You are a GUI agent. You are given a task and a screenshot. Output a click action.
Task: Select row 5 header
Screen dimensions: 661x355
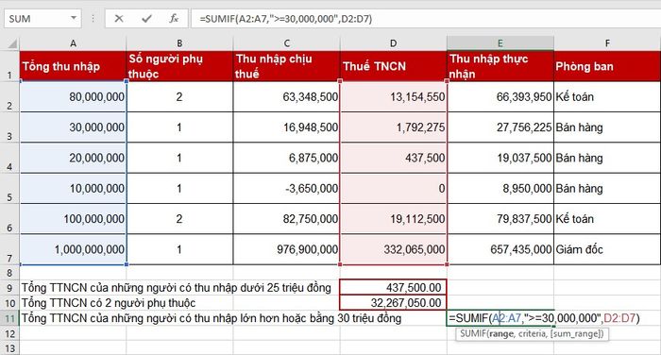[x=9, y=189]
